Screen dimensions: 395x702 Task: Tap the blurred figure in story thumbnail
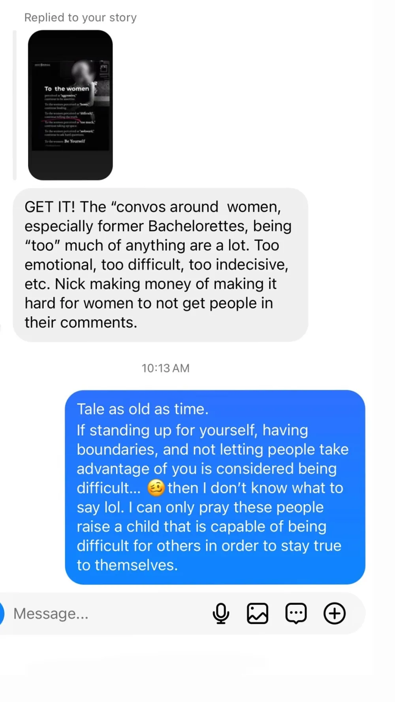click(85, 72)
